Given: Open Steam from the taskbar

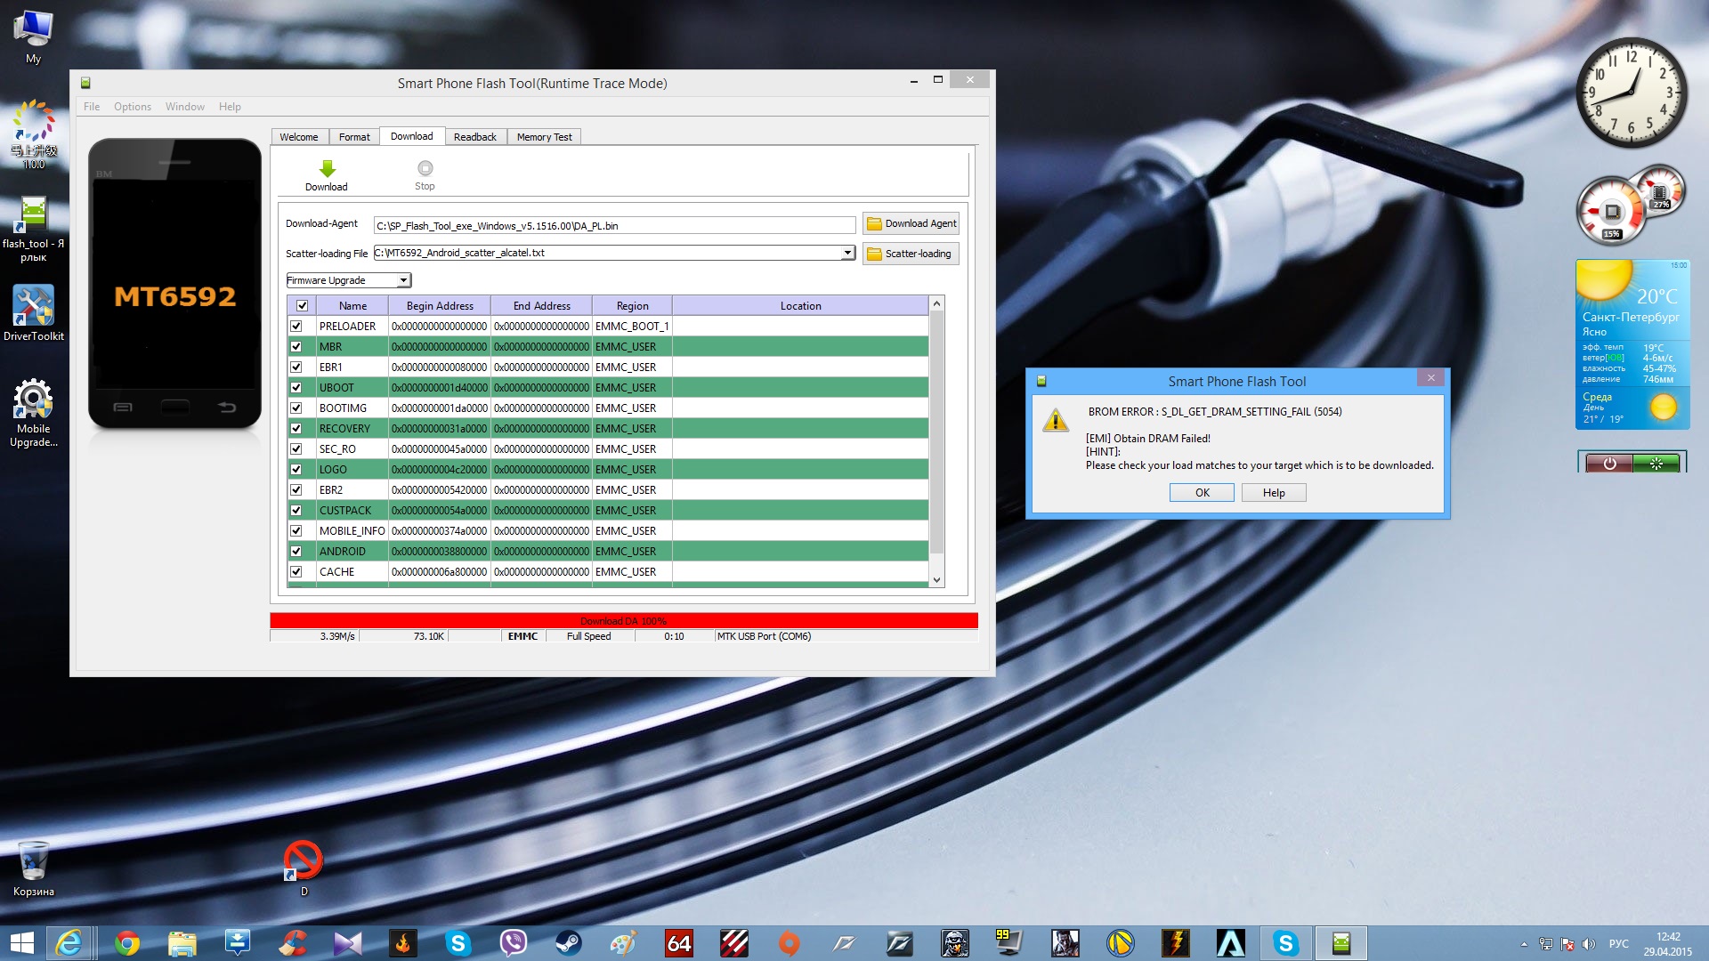Looking at the screenshot, I should [x=568, y=943].
